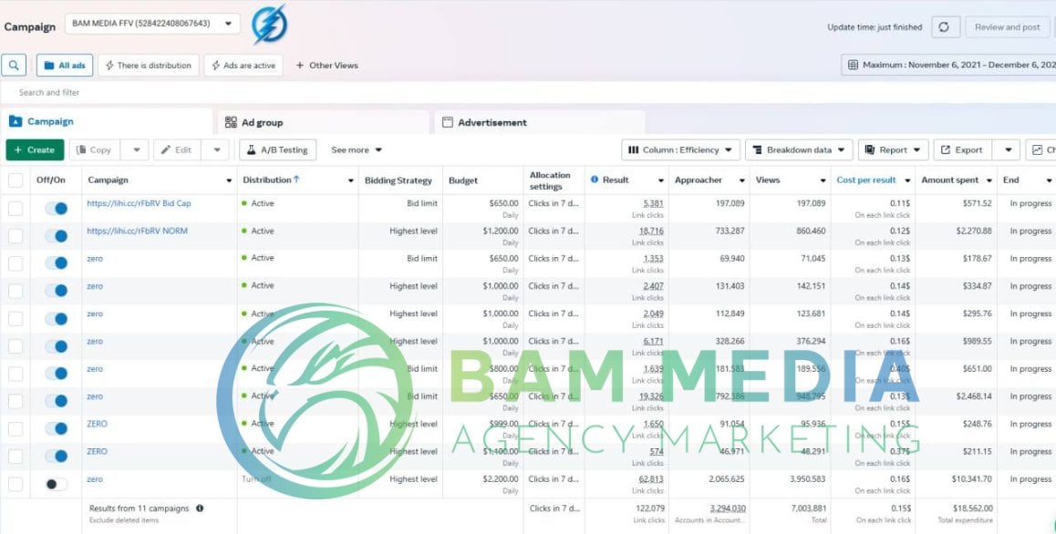Click the blue lightning bolt logo
The width and height of the screenshot is (1056, 534).
(269, 25)
